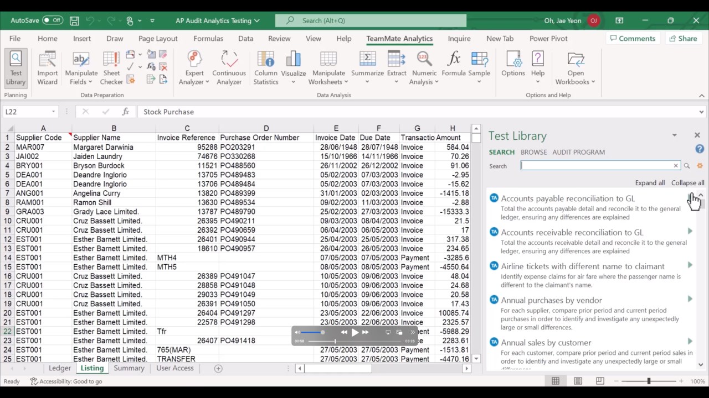Image resolution: width=709 pixels, height=398 pixels.
Task: Open Manipulate Fields menu
Action: pos(81,68)
